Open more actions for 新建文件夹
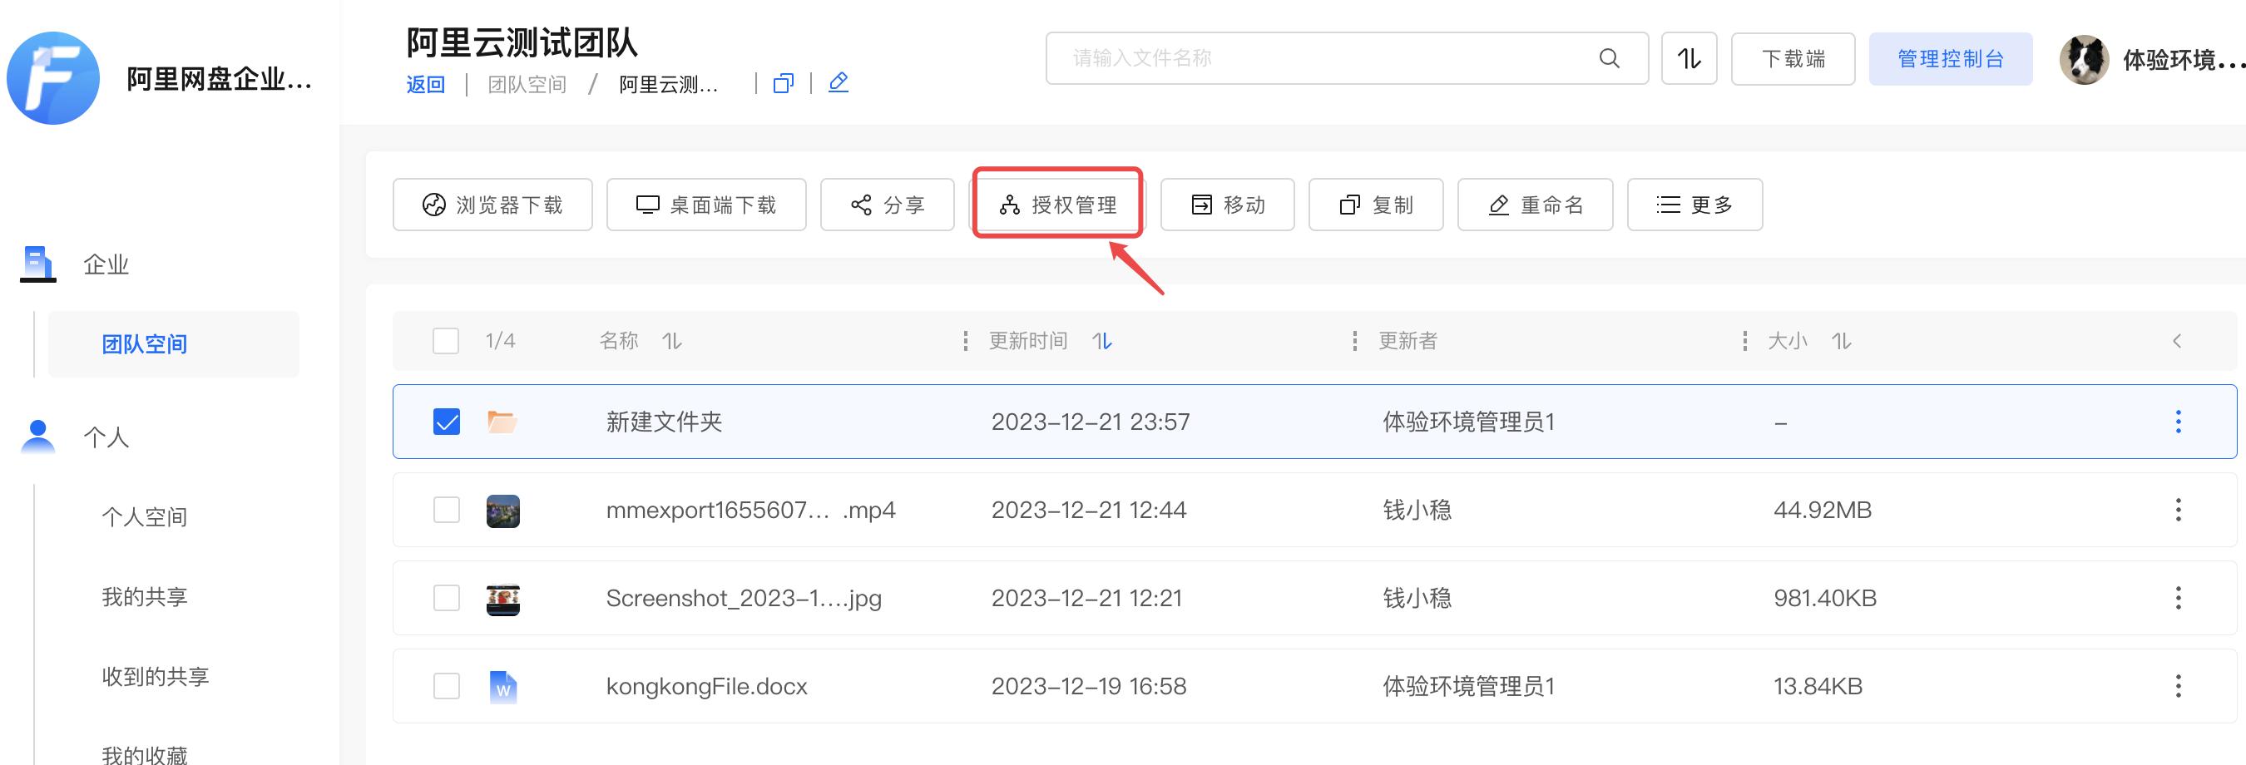This screenshot has height=765, width=2246. (2178, 422)
